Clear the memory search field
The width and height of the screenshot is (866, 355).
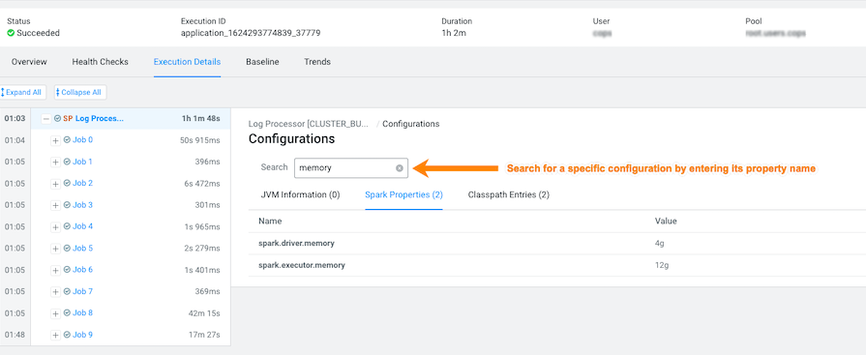pyautogui.click(x=400, y=168)
